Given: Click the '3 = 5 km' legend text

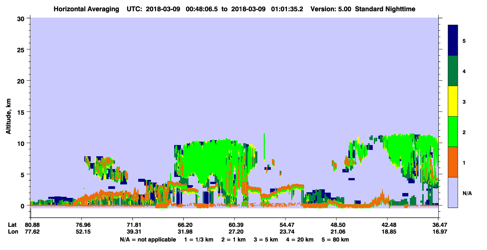Looking at the screenshot, I should [266, 239].
